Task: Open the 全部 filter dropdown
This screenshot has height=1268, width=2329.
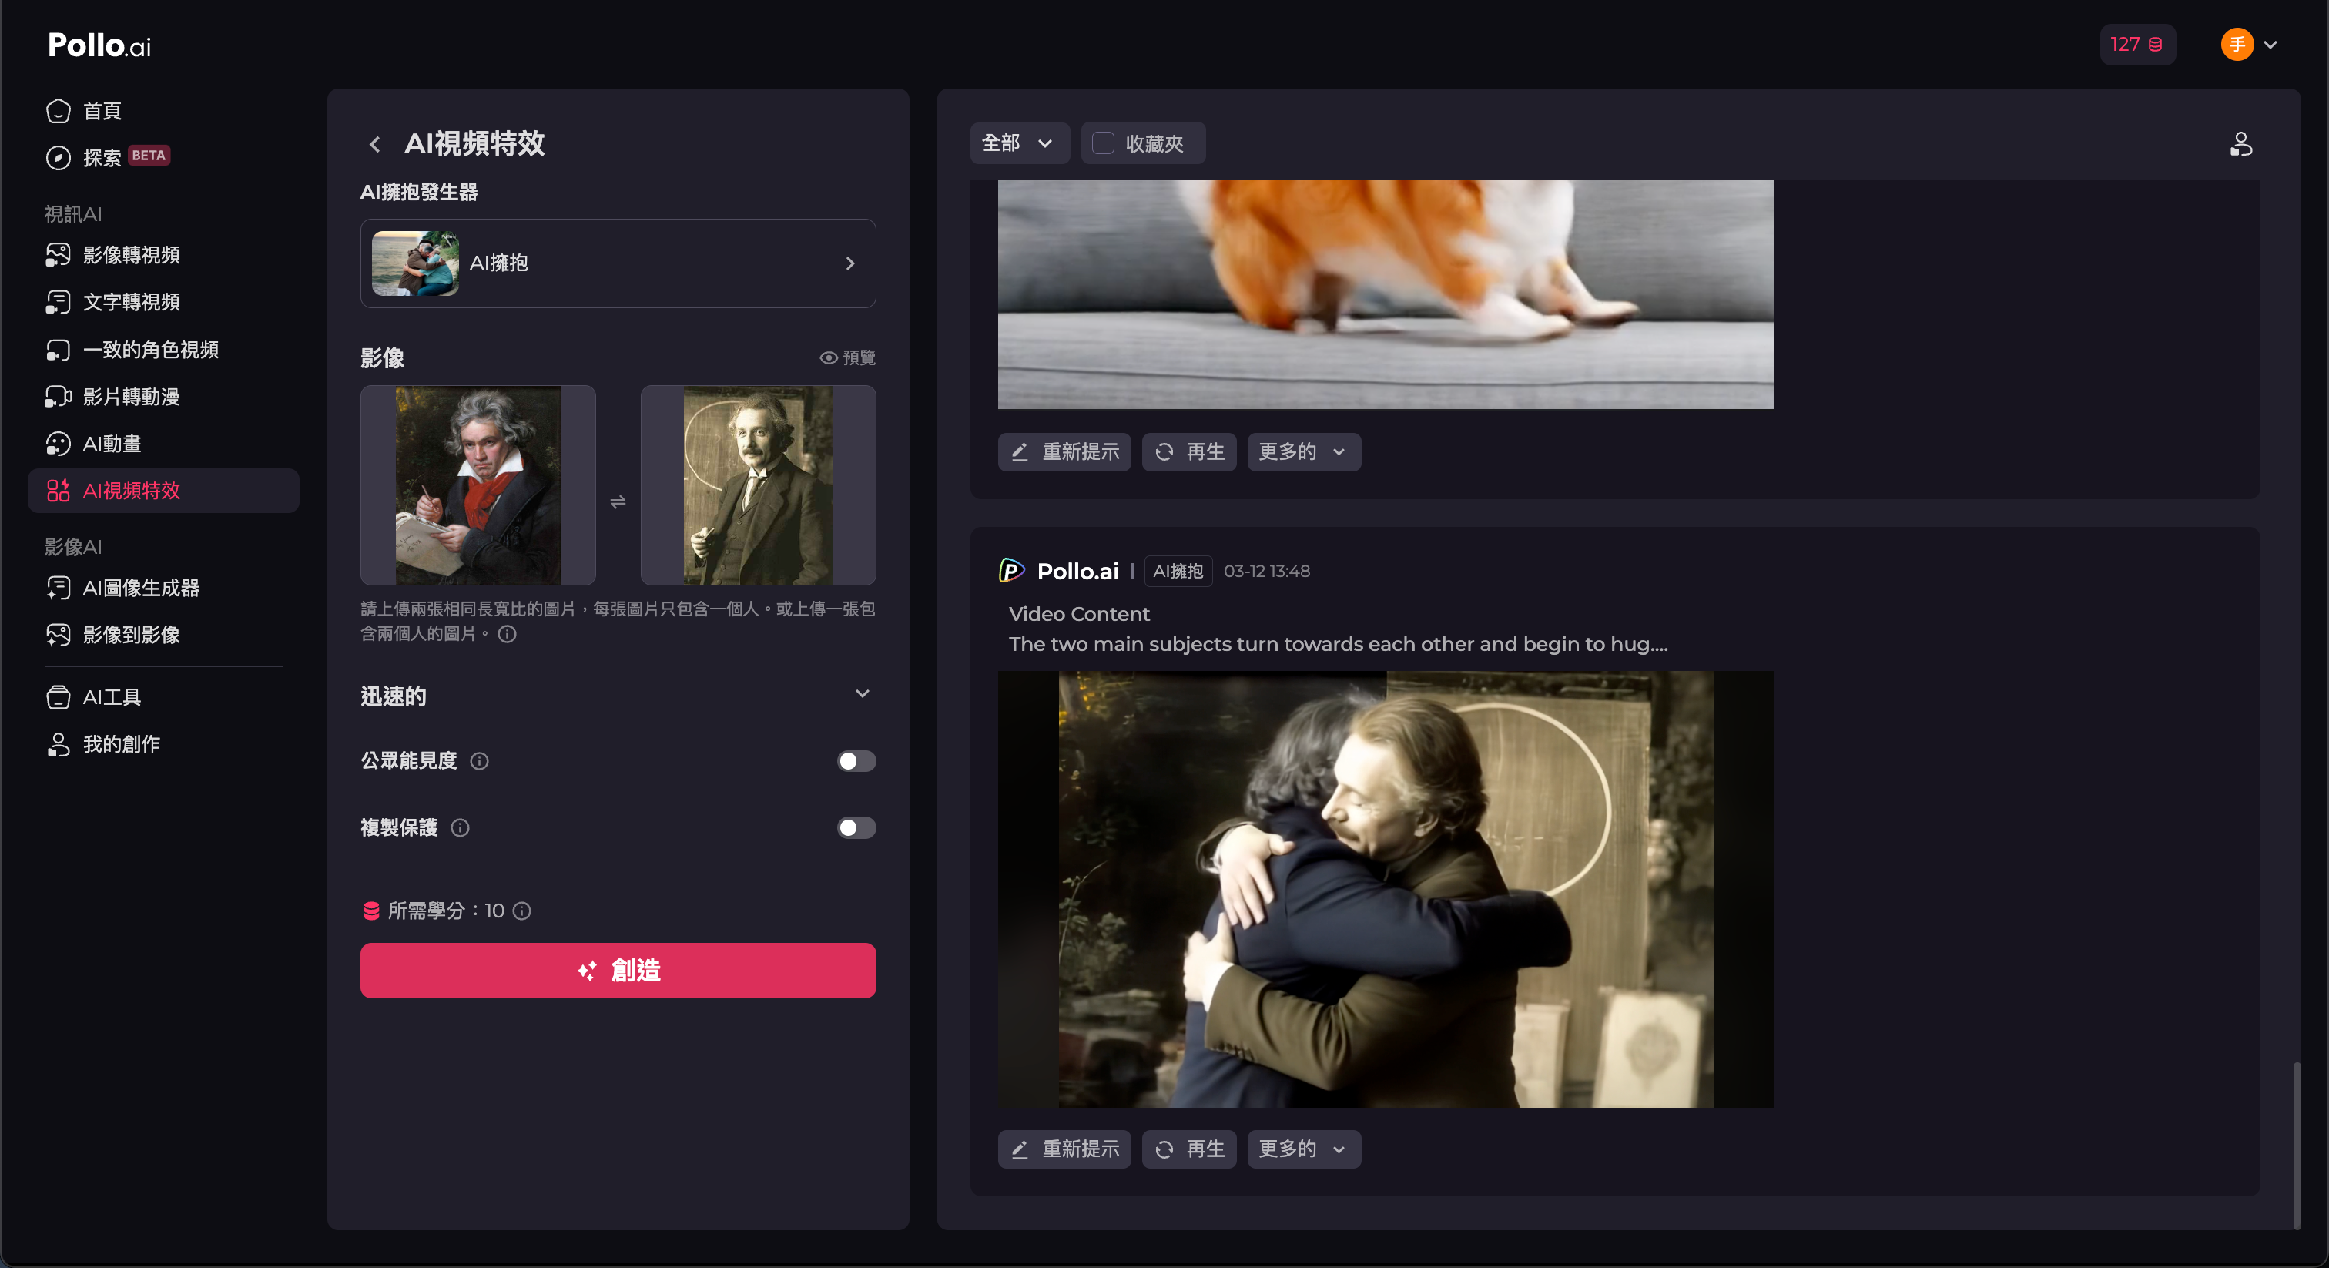Action: point(1018,143)
